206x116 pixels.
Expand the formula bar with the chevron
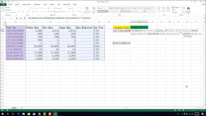[x=204, y=18]
